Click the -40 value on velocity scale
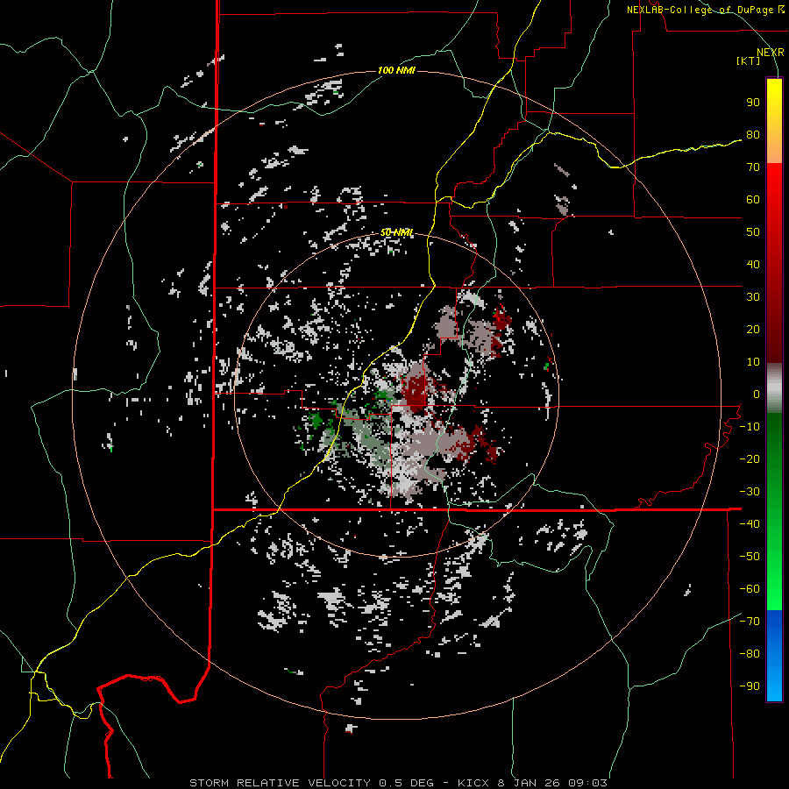 [750, 524]
